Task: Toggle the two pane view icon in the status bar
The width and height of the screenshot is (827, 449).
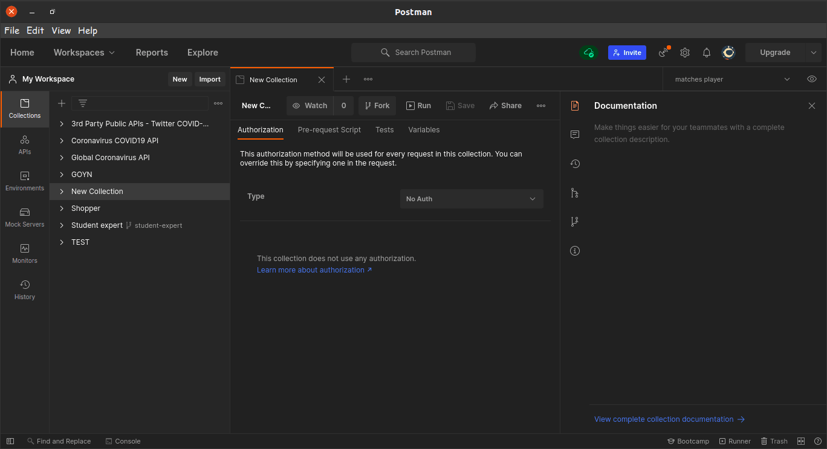Action: [x=801, y=441]
